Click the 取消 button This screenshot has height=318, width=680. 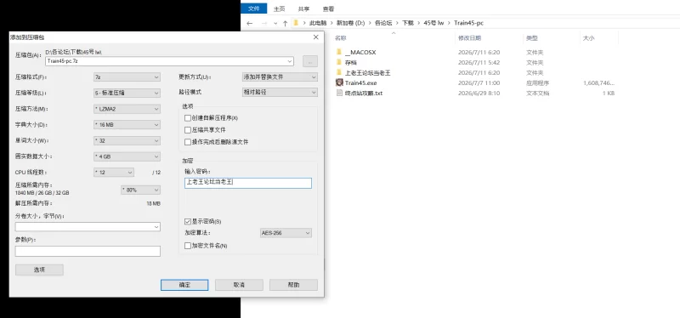239,285
